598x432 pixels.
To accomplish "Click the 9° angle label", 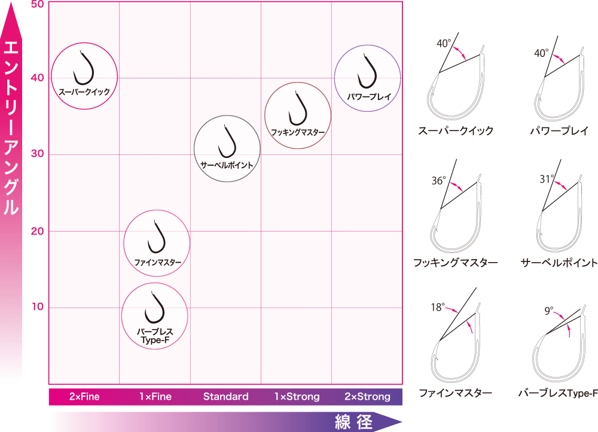I will (549, 311).
